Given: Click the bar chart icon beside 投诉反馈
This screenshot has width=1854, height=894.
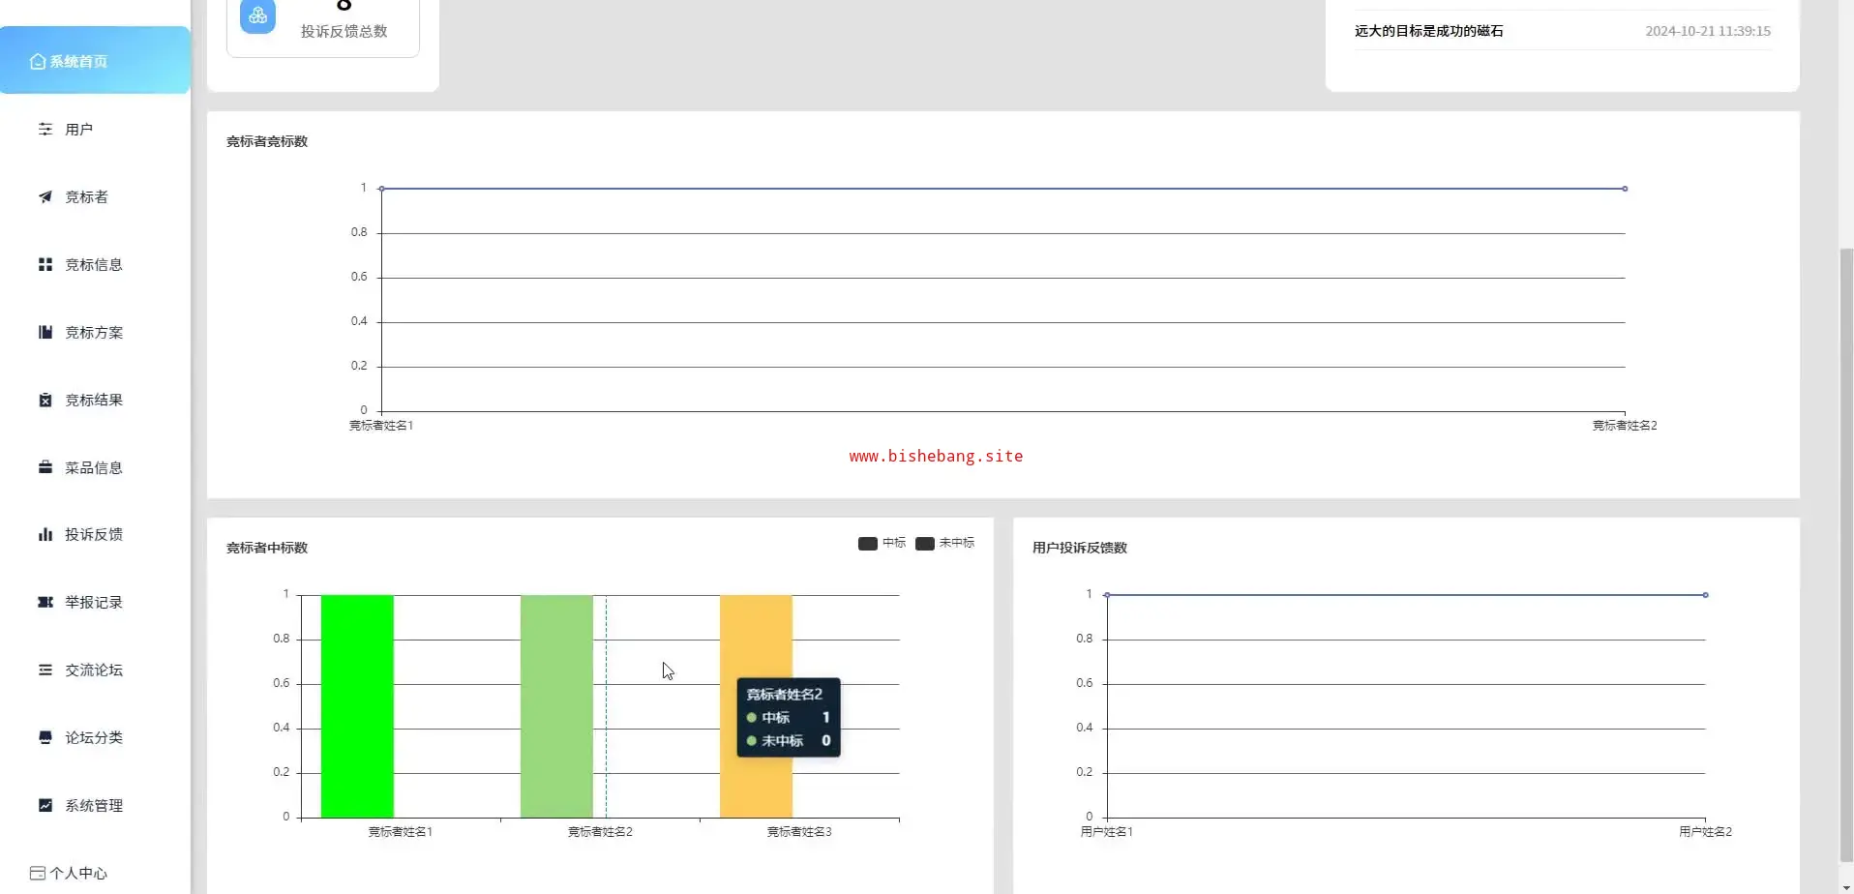Looking at the screenshot, I should point(45,535).
